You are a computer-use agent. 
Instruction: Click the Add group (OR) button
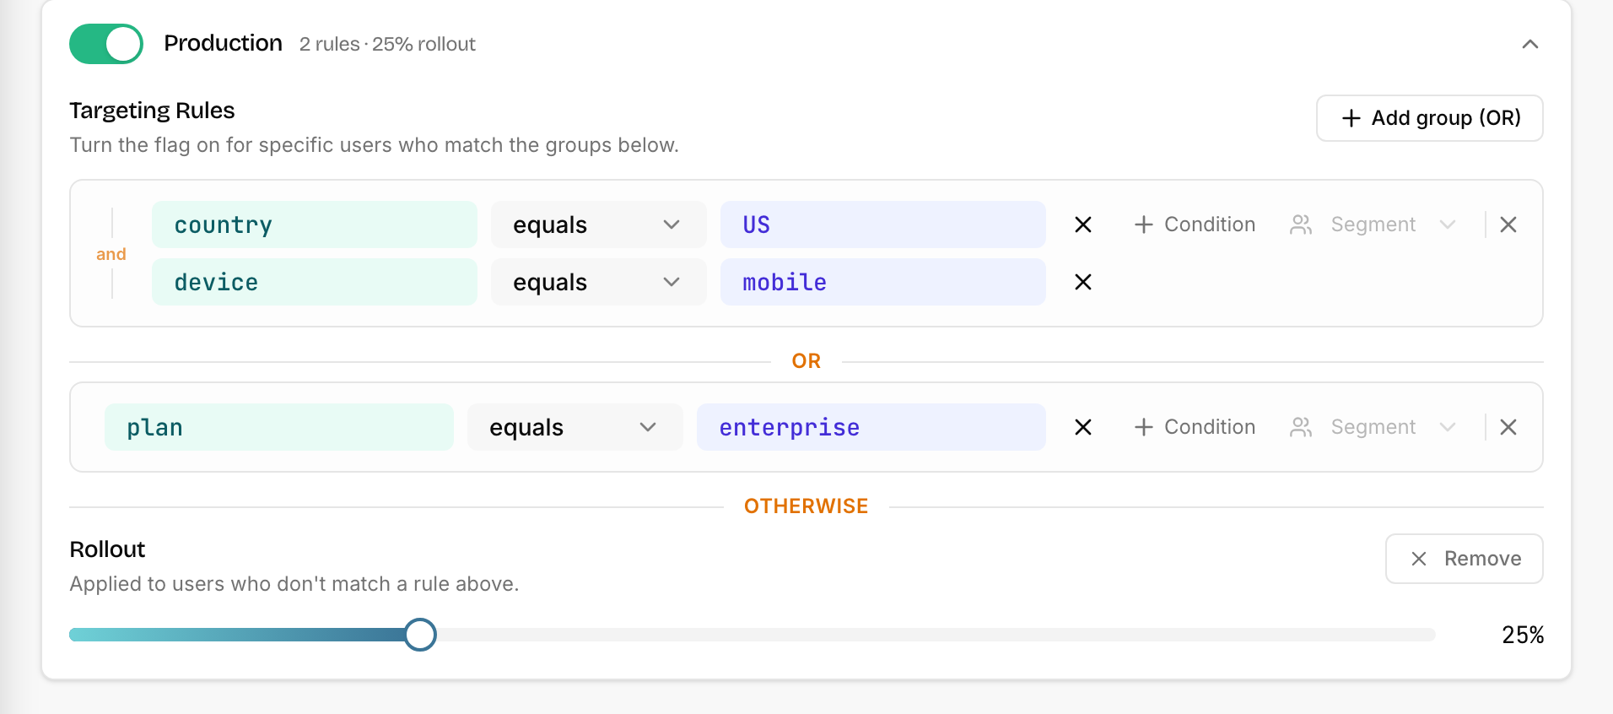(1429, 118)
